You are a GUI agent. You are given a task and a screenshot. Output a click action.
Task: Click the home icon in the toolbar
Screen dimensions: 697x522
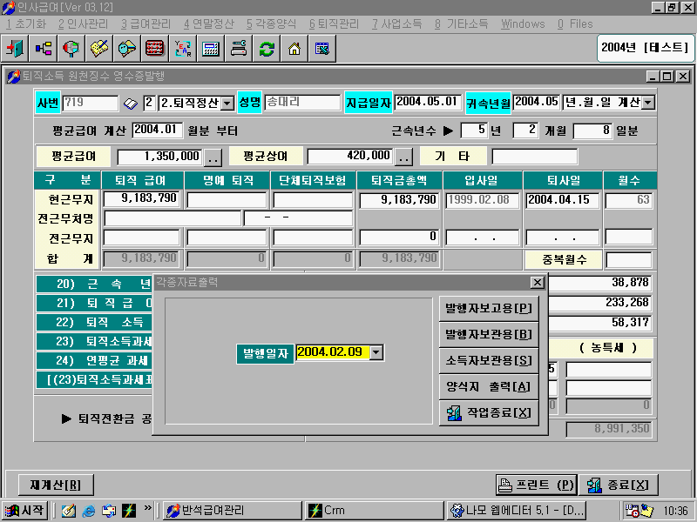294,50
